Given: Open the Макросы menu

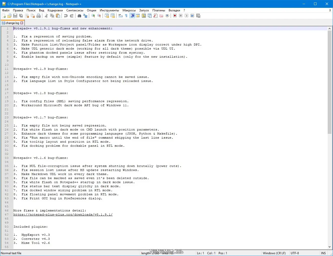Looking at the screenshot, I should pos(129,10).
